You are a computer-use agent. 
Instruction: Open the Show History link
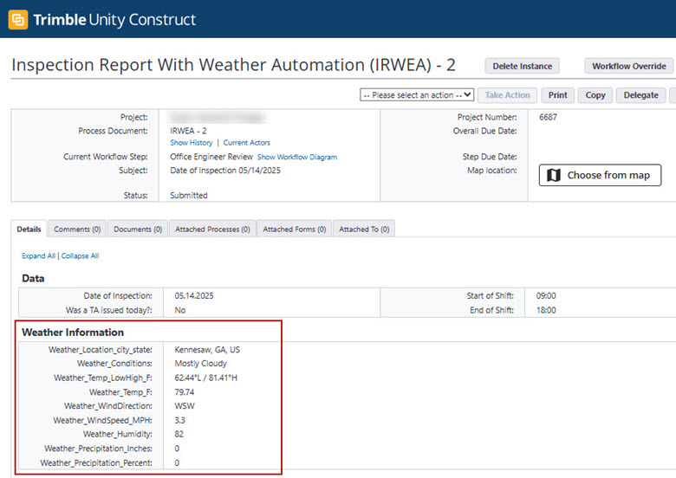click(x=191, y=143)
